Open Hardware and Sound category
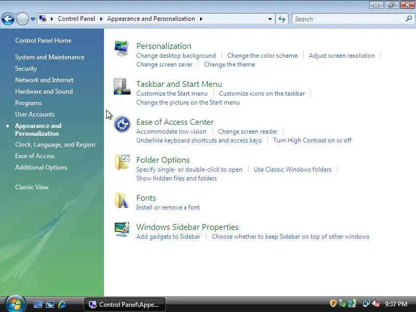 [44, 92]
